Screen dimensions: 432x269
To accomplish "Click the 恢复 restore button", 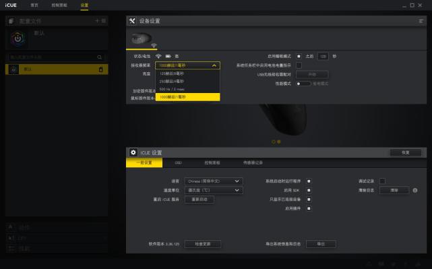I will tap(406, 152).
